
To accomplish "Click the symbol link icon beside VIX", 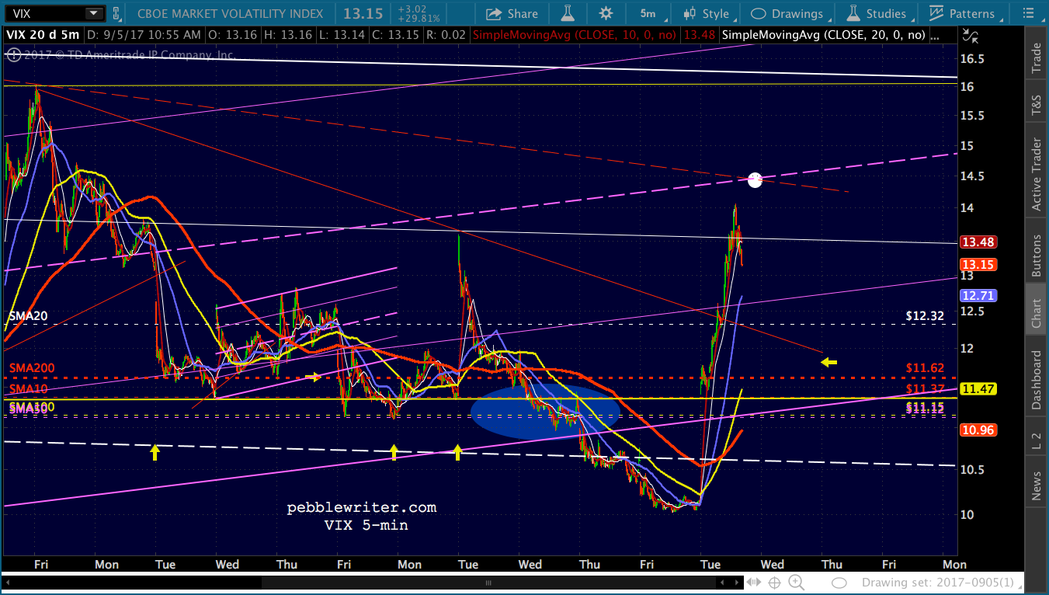I will [116, 13].
